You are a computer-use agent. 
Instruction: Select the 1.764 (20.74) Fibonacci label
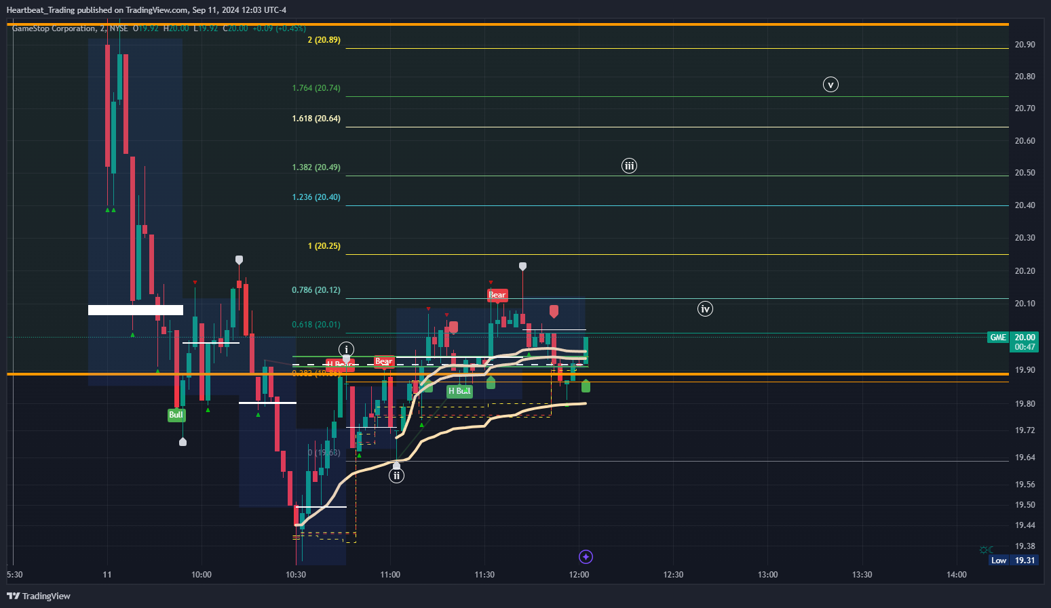316,88
